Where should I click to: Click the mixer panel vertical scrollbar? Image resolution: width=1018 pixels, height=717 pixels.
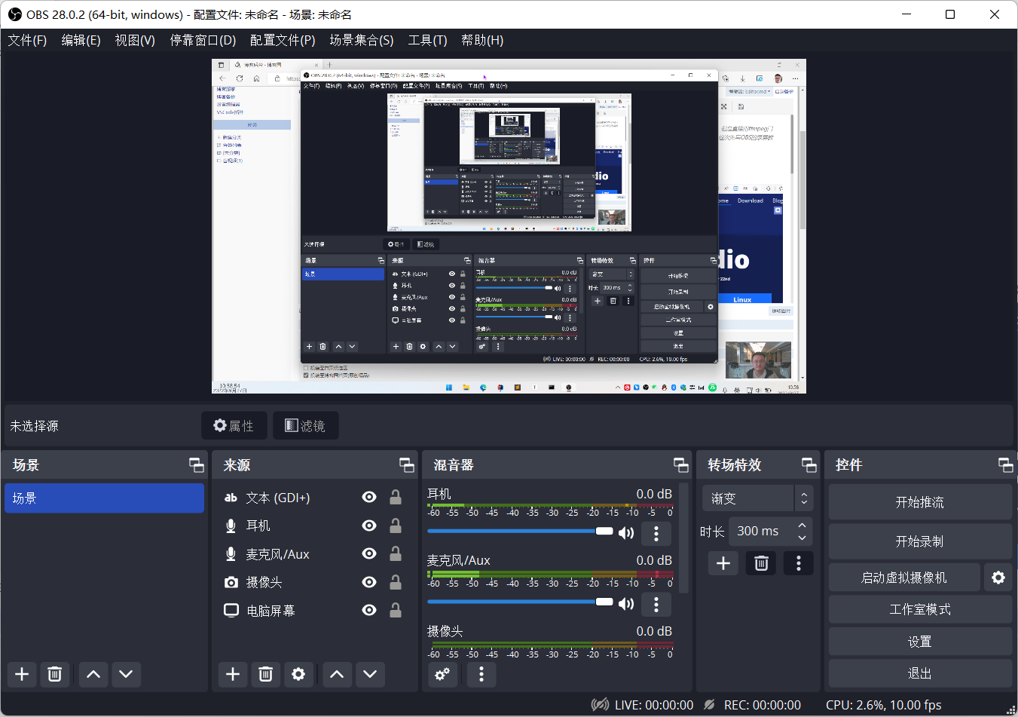pos(684,539)
